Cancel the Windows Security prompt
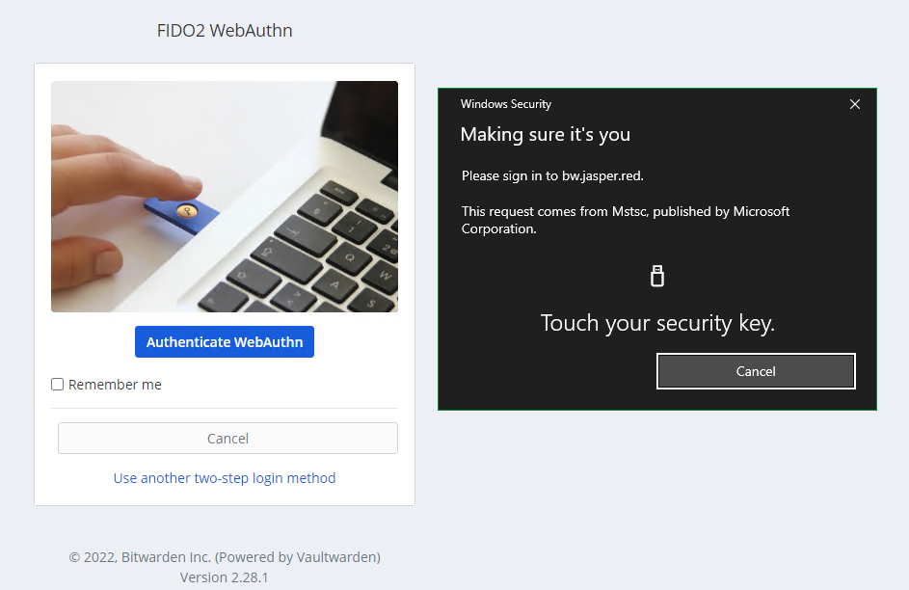Screen dimensions: 909x590 pos(756,371)
